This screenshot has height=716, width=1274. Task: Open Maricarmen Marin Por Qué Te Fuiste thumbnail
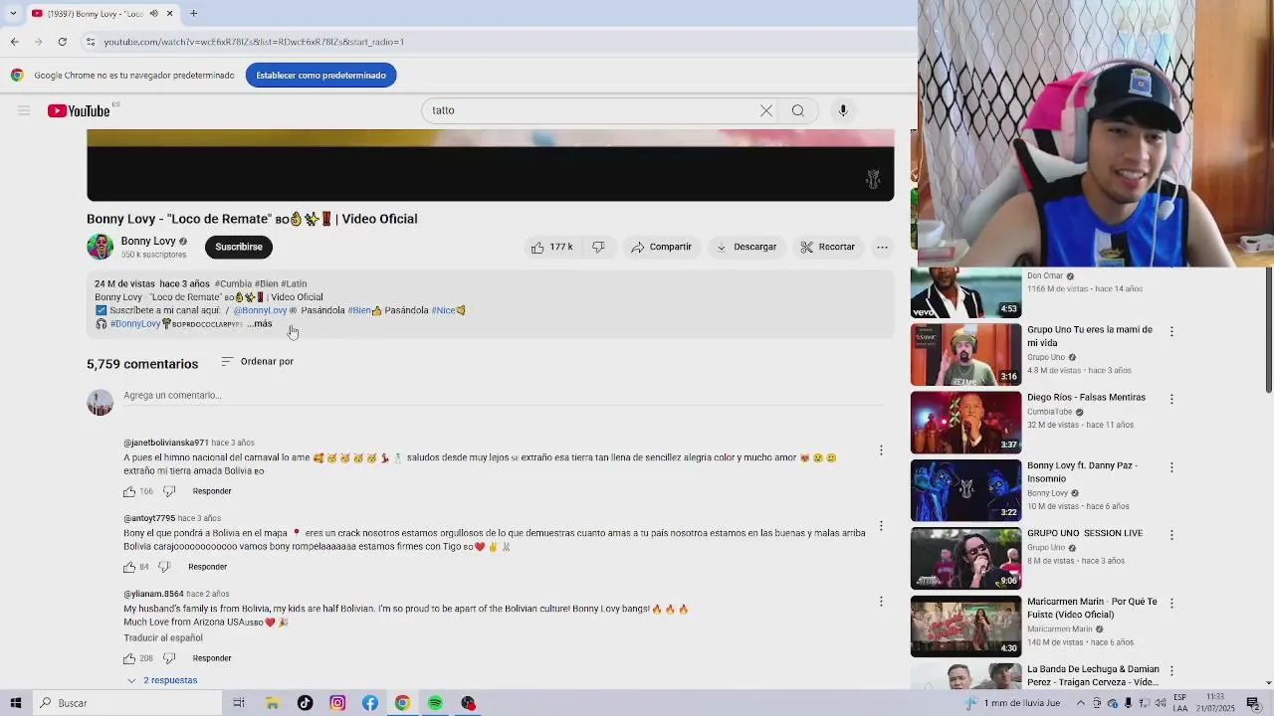click(x=965, y=626)
